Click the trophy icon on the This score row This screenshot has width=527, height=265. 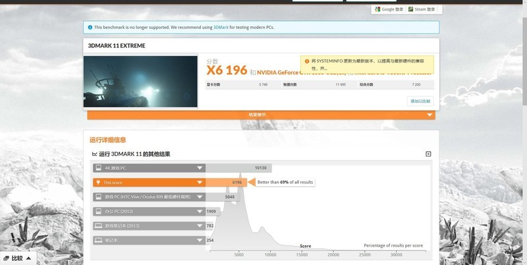pos(98,183)
